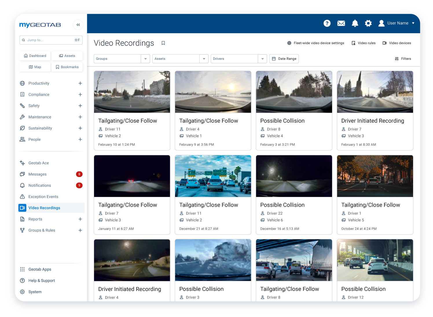This screenshot has width=433, height=317.
Task: Collapse the sidebar with double-chevron icon
Action: click(78, 25)
